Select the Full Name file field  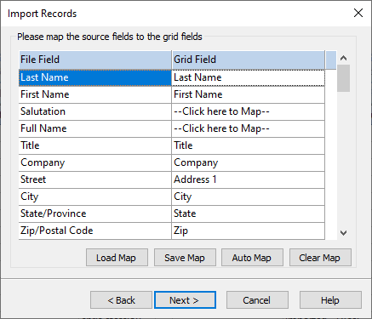point(95,128)
